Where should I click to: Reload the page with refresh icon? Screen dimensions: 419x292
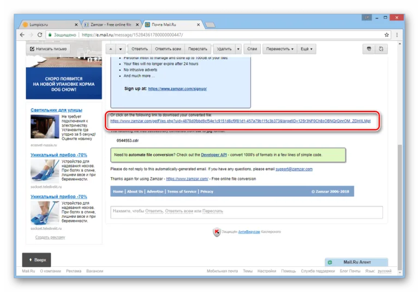(40, 35)
